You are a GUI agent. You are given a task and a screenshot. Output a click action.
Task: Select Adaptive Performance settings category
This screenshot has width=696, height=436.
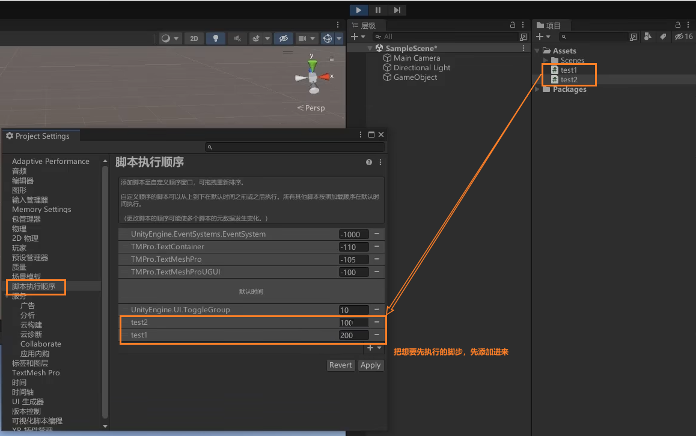click(x=50, y=162)
